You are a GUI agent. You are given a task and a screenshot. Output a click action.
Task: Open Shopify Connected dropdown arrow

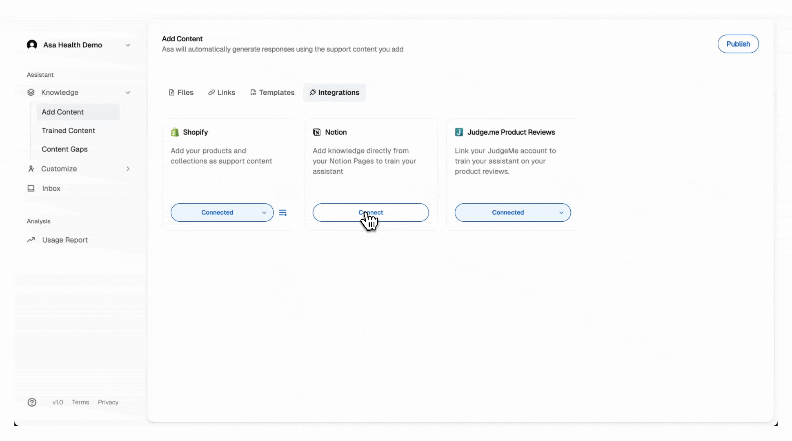pos(264,213)
